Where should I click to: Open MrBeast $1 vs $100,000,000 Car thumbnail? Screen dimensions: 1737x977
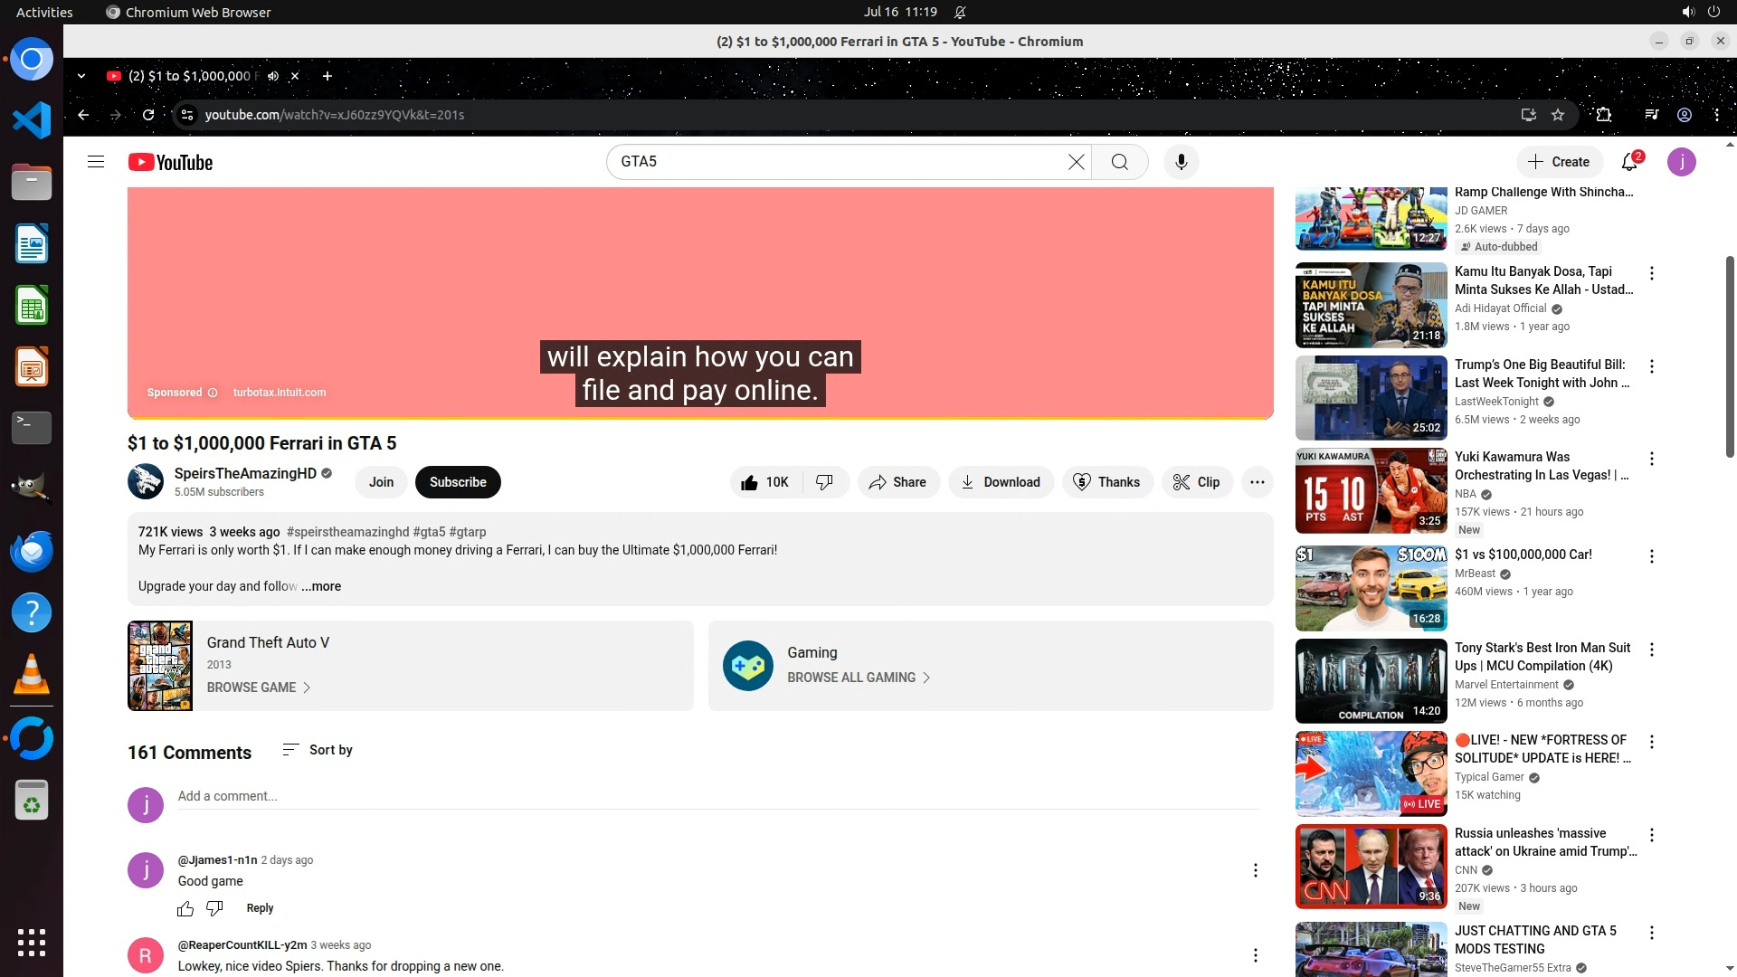1371,588
